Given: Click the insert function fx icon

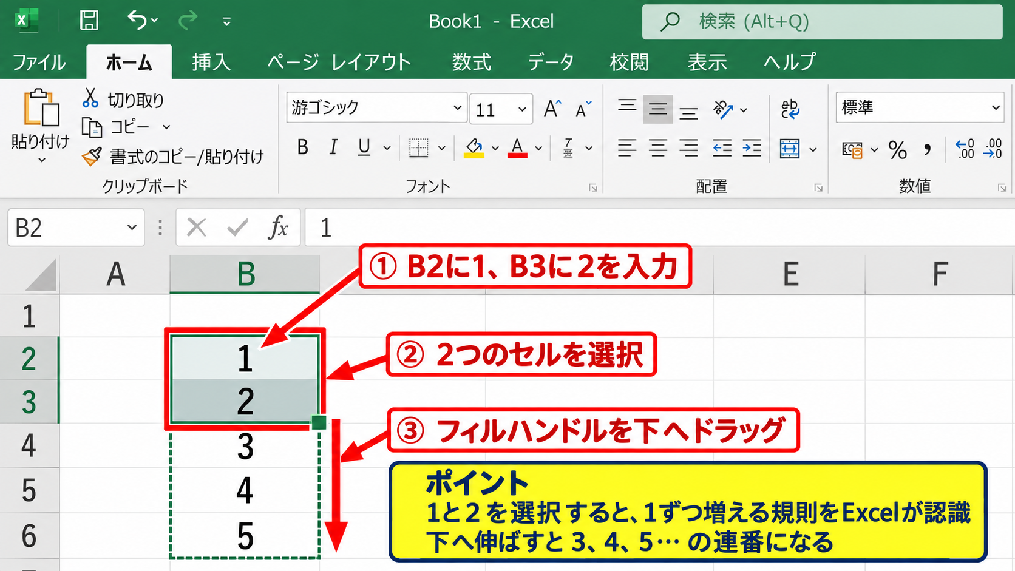Looking at the screenshot, I should click(x=278, y=228).
